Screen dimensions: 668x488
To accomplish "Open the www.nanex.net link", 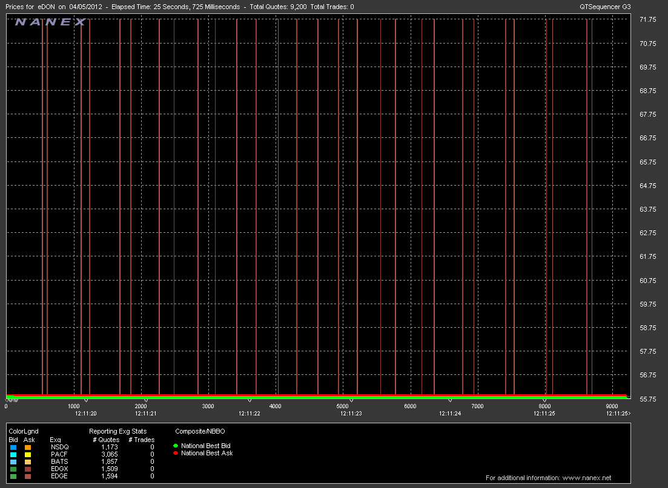I will [587, 478].
